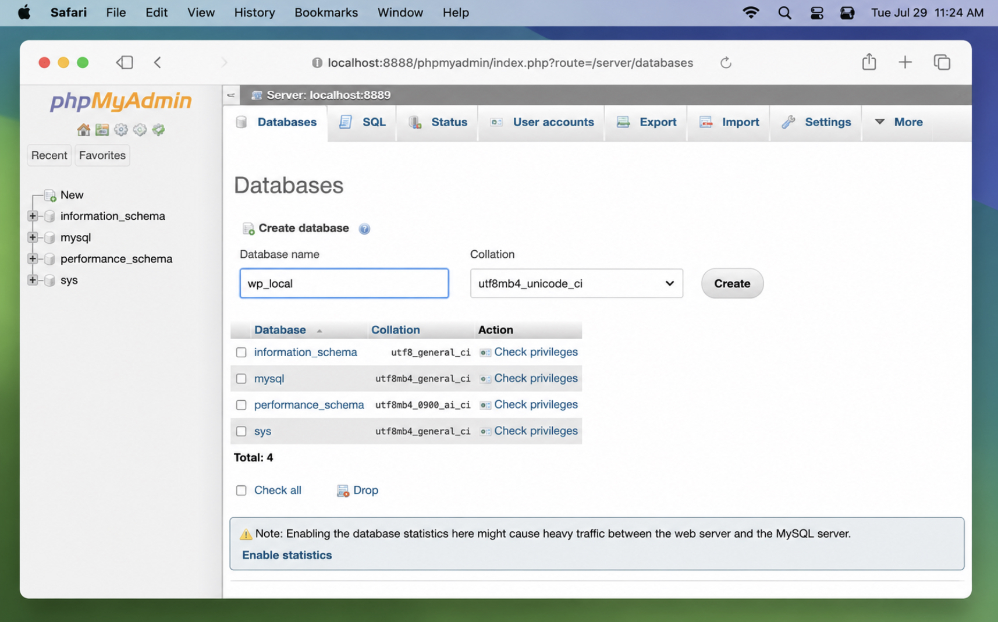This screenshot has width=998, height=622.
Task: Expand information_schema tree node
Action: click(x=33, y=216)
